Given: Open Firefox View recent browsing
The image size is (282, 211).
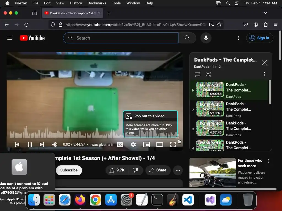Looking at the screenshot, I should pos(35,13).
